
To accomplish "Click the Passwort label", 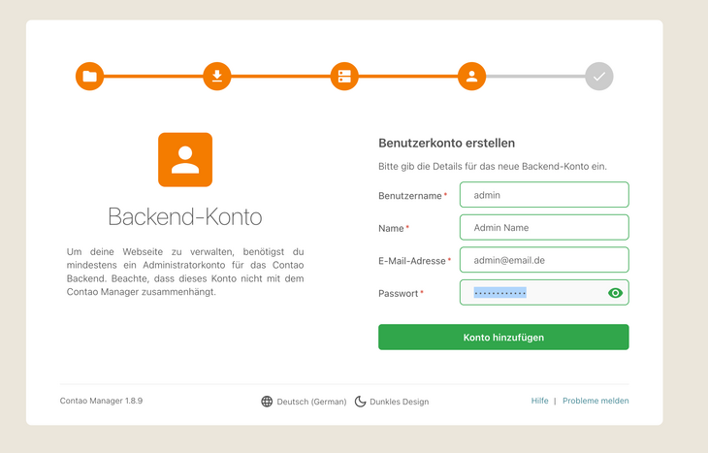I will (399, 293).
